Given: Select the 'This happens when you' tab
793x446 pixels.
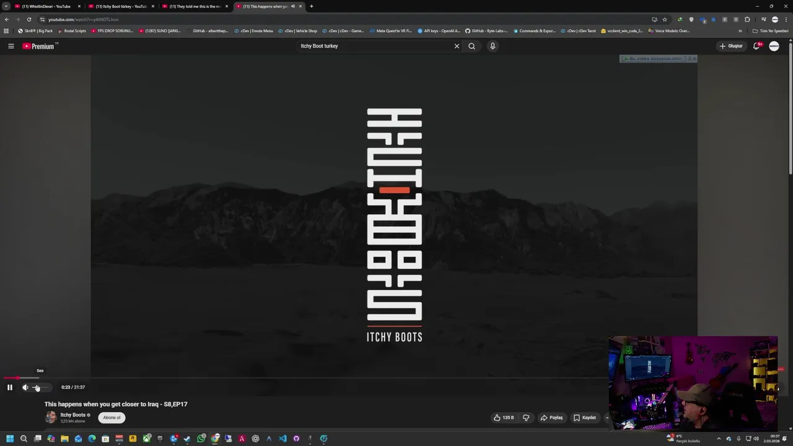Looking at the screenshot, I should pyautogui.click(x=268, y=6).
